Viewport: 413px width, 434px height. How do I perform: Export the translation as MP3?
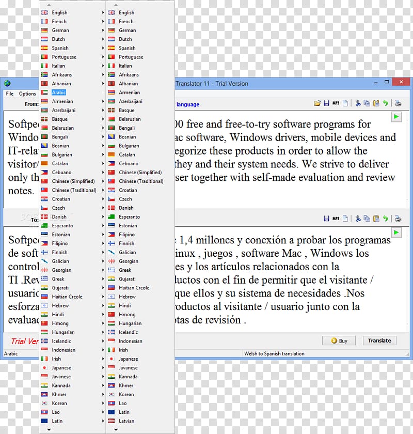(336, 219)
